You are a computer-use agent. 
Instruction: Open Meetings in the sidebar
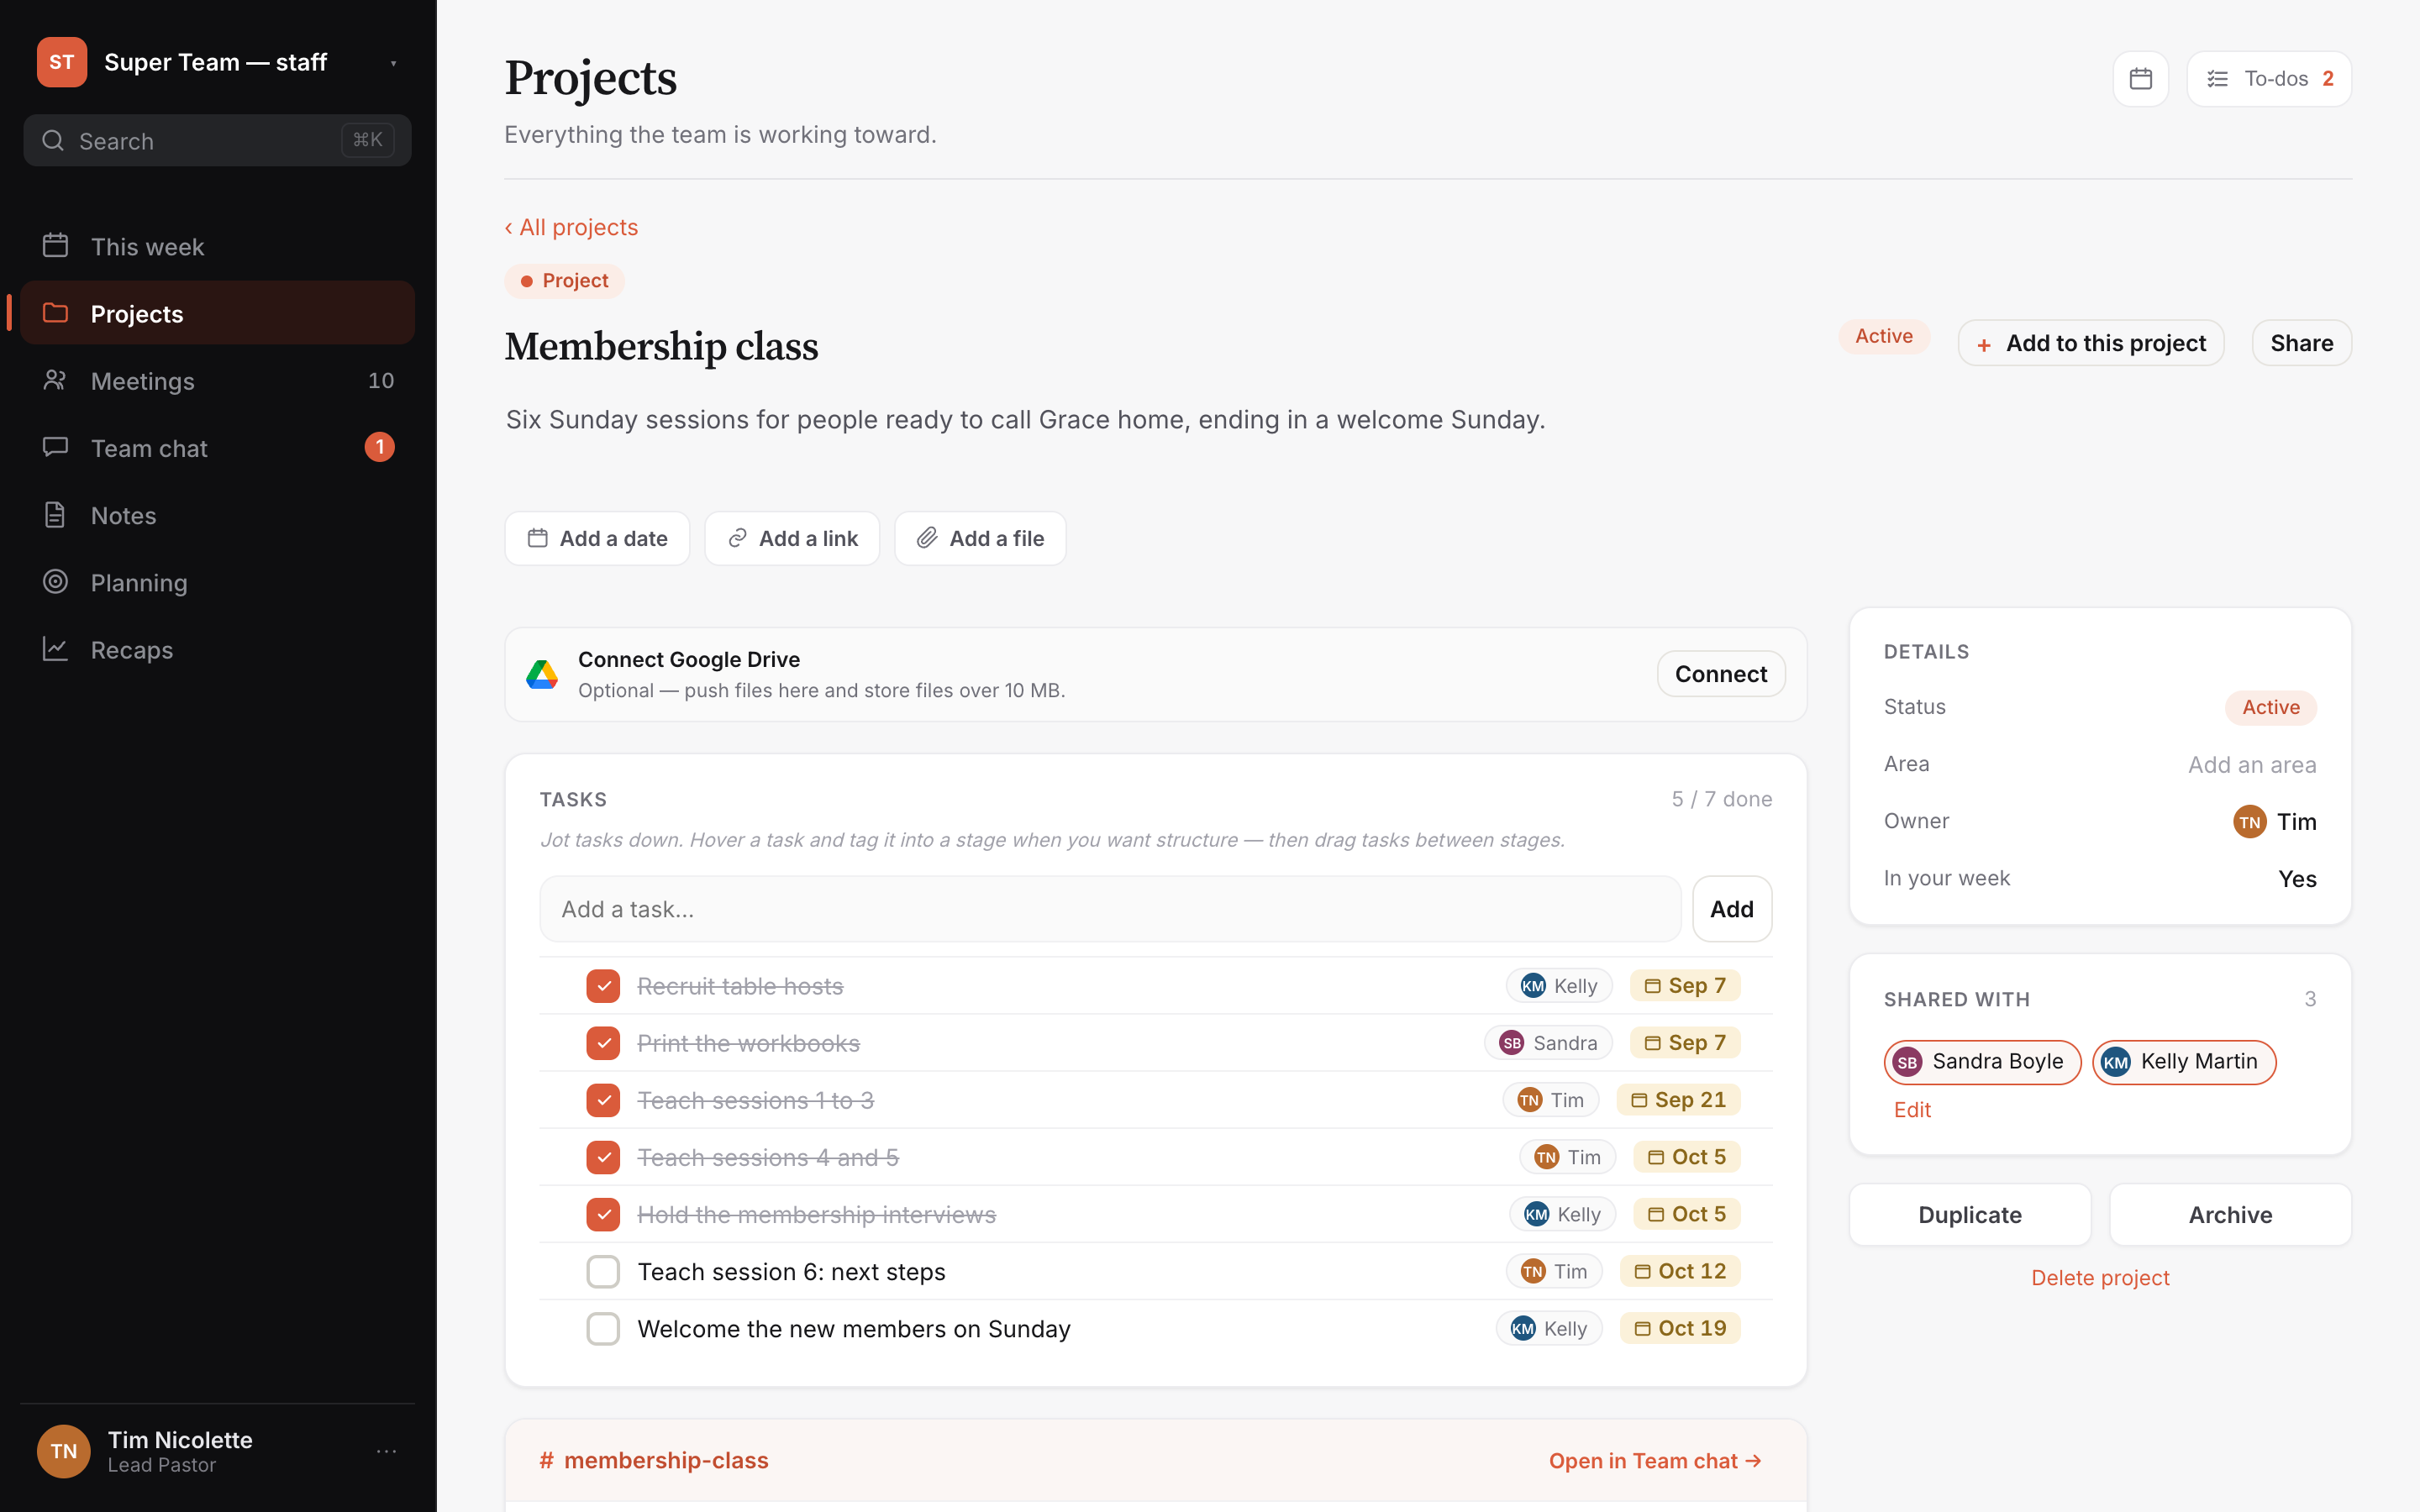[x=217, y=380]
